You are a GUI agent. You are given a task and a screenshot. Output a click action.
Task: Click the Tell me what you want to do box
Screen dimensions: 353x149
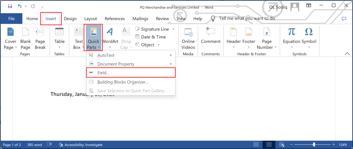(x=247, y=19)
